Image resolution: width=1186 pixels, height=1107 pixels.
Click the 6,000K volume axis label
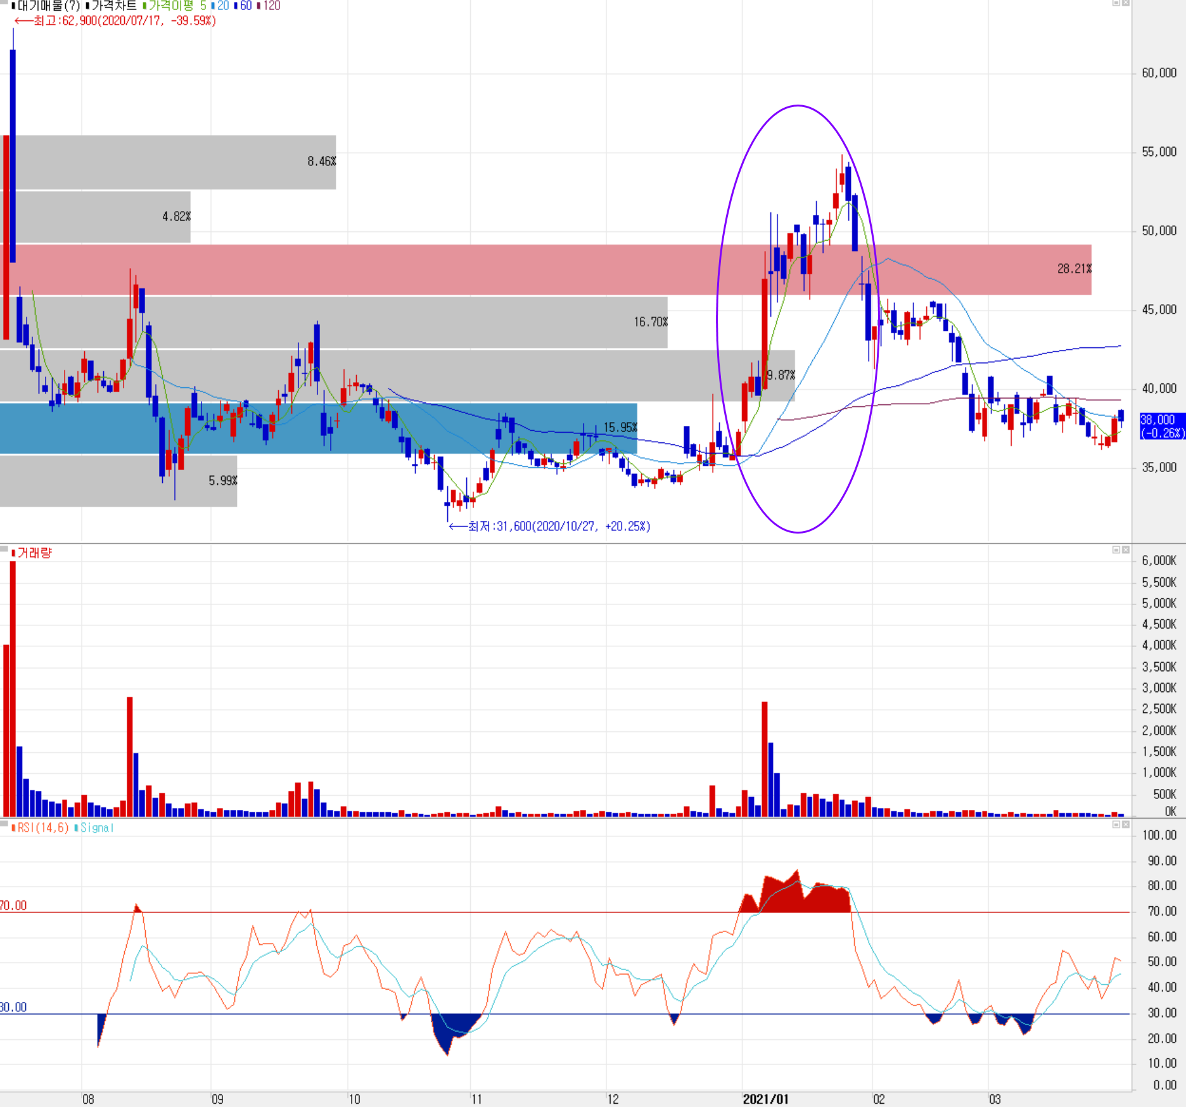click(1159, 561)
